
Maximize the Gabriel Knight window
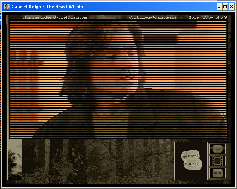[x=225, y=7]
